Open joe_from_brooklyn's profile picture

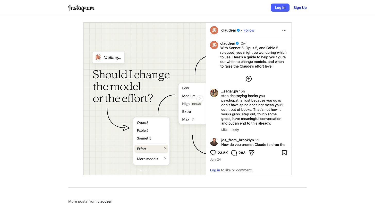214,142
